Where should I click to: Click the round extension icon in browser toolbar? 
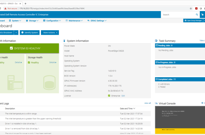(x=201, y=8)
